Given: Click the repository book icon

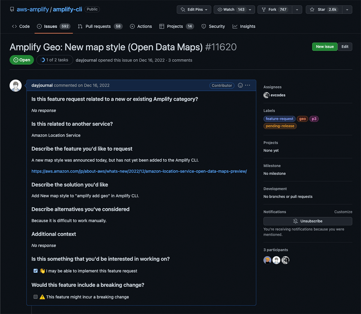Looking at the screenshot, I should (x=12, y=9).
